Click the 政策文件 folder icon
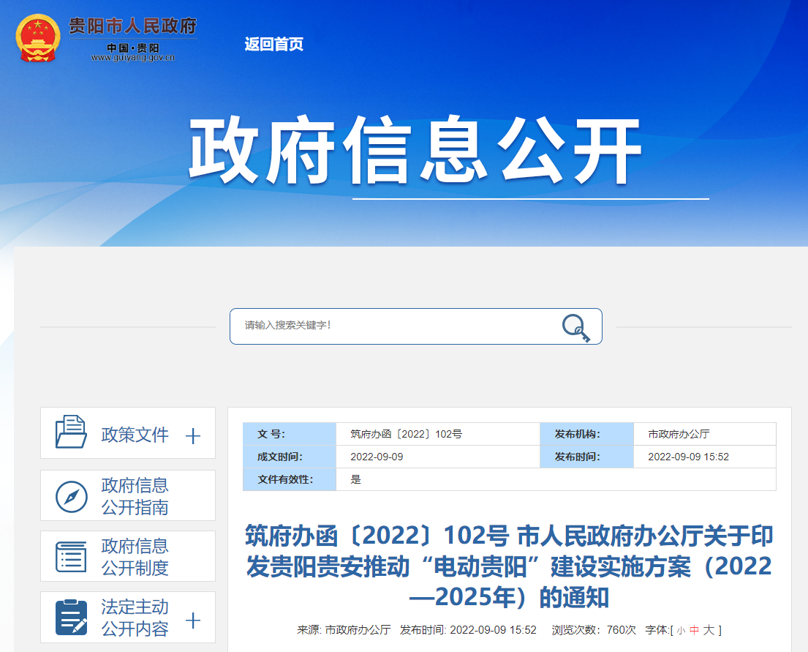808x652 pixels. click(x=71, y=432)
